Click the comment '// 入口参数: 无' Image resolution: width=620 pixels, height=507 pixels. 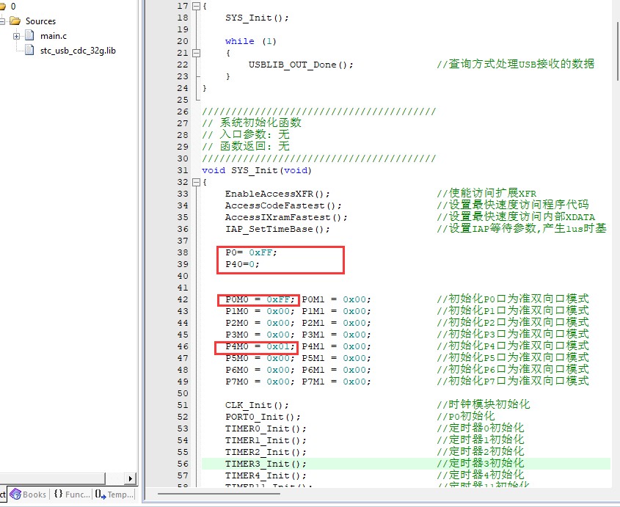(x=246, y=134)
